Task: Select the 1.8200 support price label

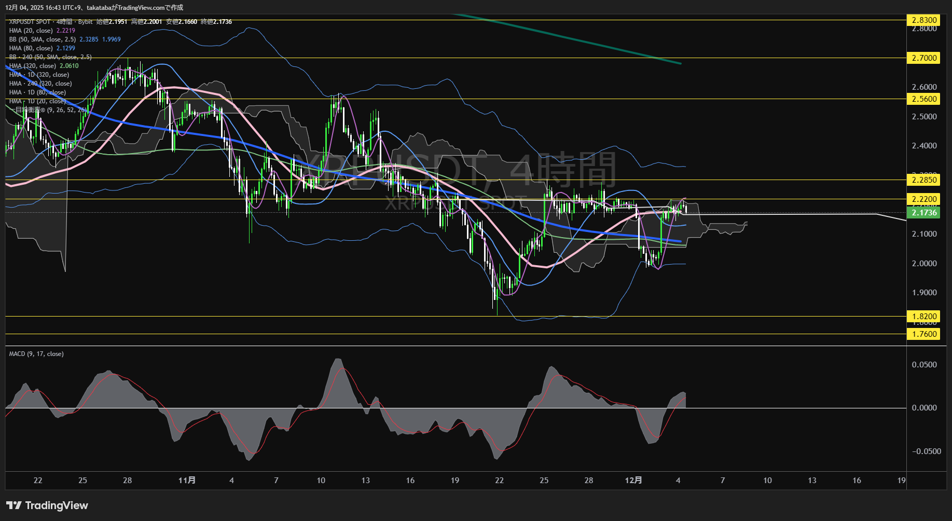Action: click(924, 316)
